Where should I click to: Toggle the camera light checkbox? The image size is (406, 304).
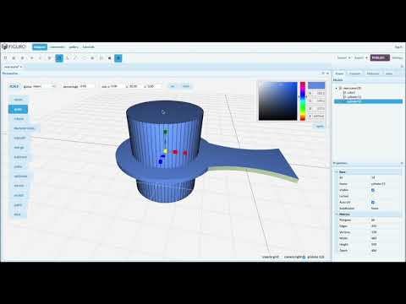tap(304, 257)
